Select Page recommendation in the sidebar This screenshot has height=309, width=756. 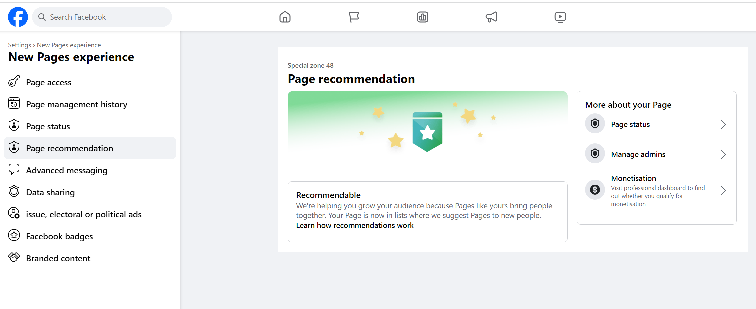(x=90, y=148)
